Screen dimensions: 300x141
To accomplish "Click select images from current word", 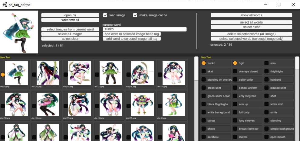I will click(x=70, y=29).
